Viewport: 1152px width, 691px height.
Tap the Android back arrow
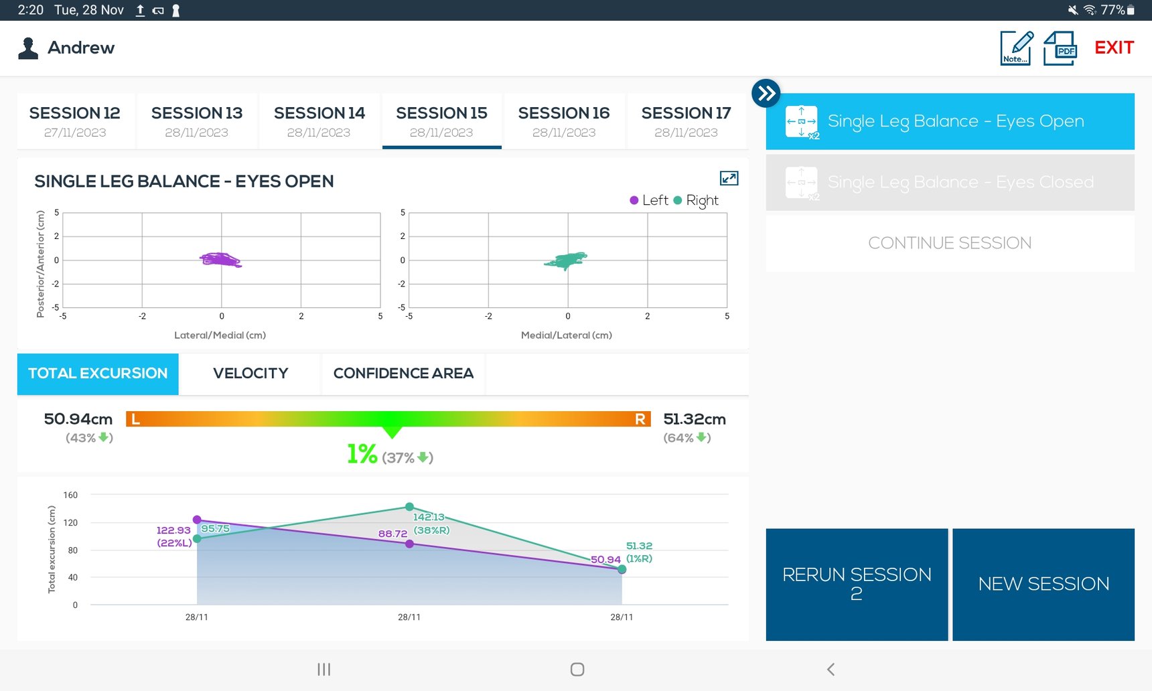(x=831, y=669)
